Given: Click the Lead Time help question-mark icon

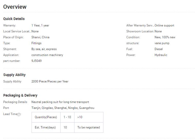Looking at the screenshot, I should [19, 114].
